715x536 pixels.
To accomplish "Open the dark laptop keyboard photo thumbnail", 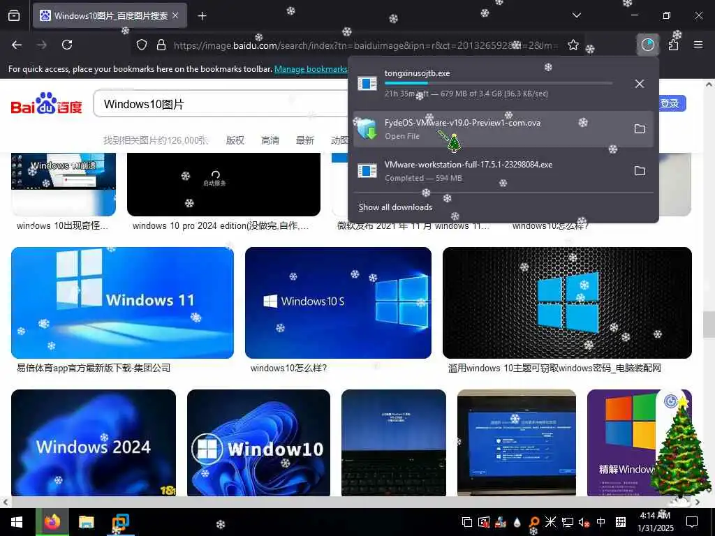I will click(x=394, y=442).
